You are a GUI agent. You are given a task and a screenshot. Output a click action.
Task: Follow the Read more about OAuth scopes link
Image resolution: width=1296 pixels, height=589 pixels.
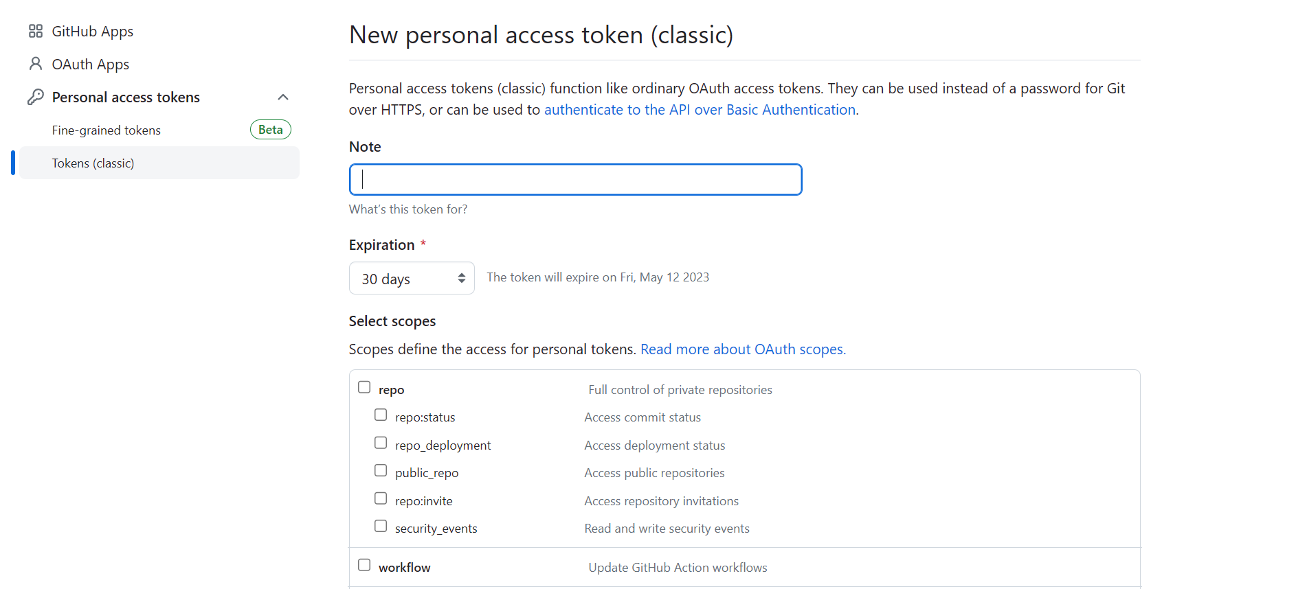click(x=743, y=349)
